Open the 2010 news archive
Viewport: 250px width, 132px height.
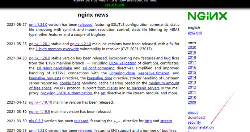pyautogui.click(x=192, y=98)
